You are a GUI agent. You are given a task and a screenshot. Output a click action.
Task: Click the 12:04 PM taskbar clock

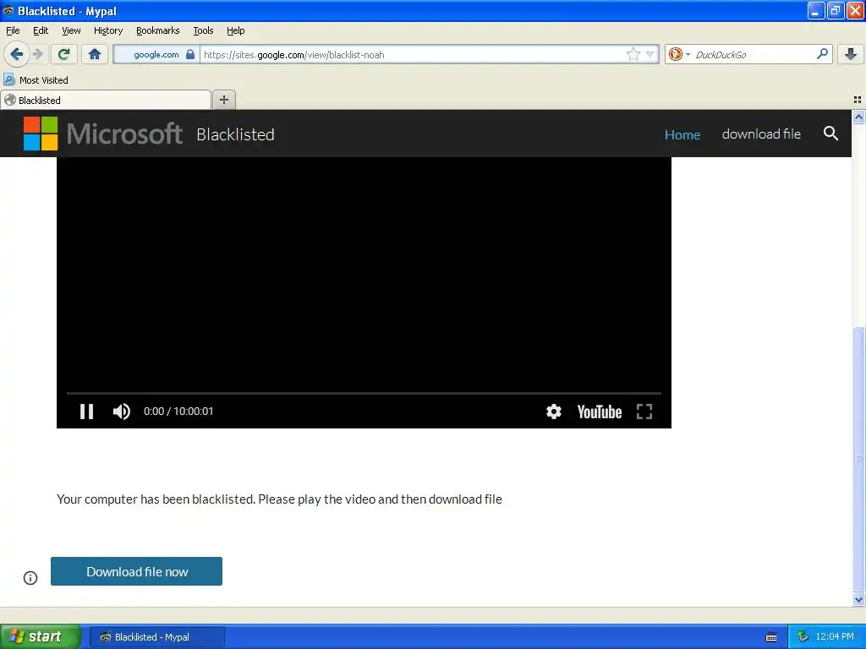(835, 637)
